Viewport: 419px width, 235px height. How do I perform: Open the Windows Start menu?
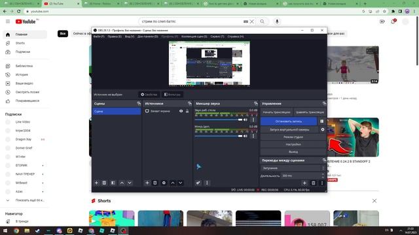point(5,230)
